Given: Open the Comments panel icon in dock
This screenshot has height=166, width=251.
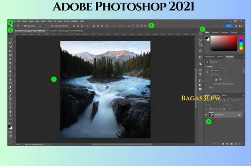Looking at the screenshot, I should tap(200, 89).
